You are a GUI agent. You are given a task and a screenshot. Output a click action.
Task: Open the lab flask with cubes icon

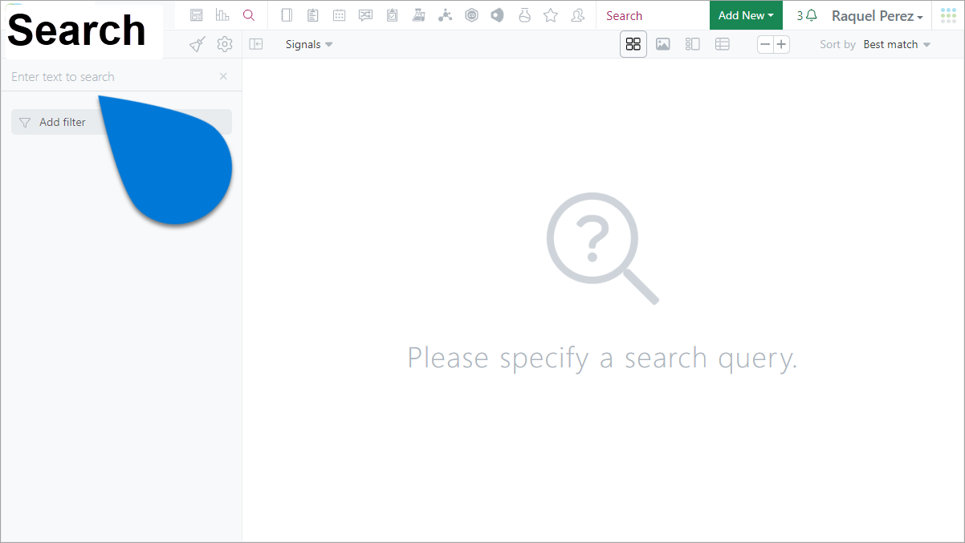[418, 15]
